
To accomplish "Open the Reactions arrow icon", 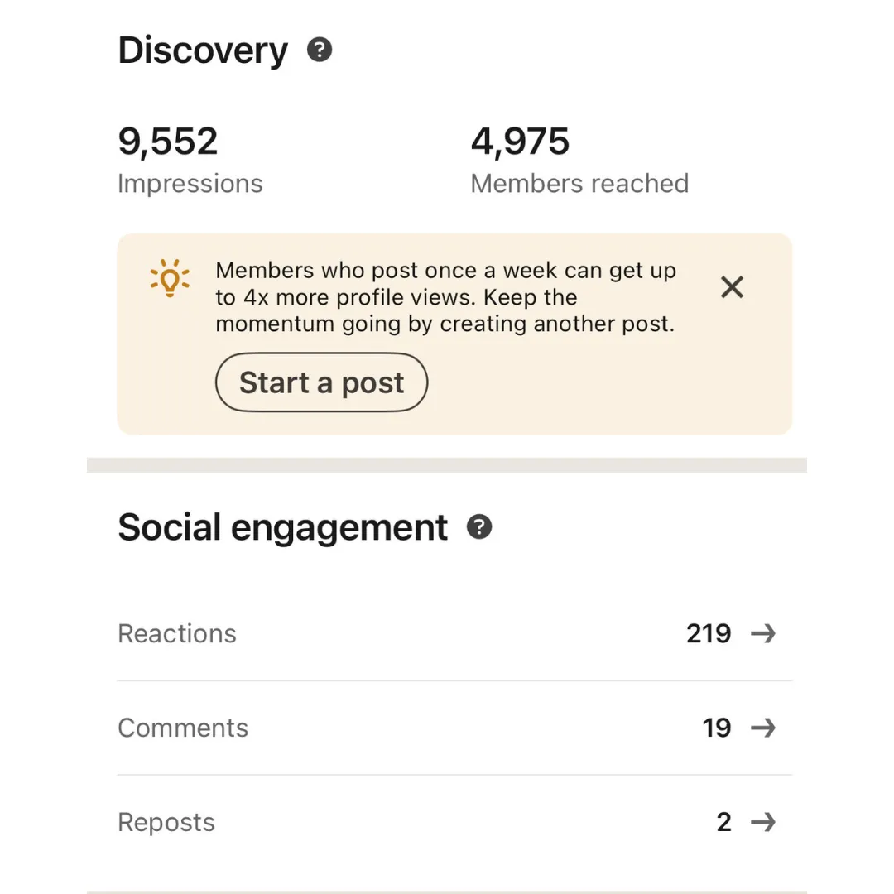I will (763, 633).
